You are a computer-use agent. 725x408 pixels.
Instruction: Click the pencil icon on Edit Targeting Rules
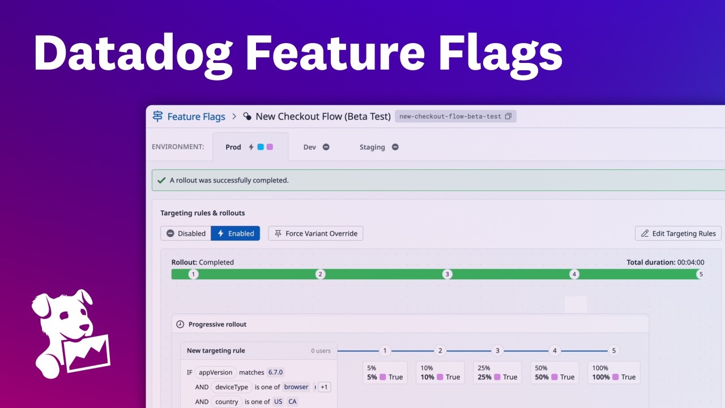point(645,233)
